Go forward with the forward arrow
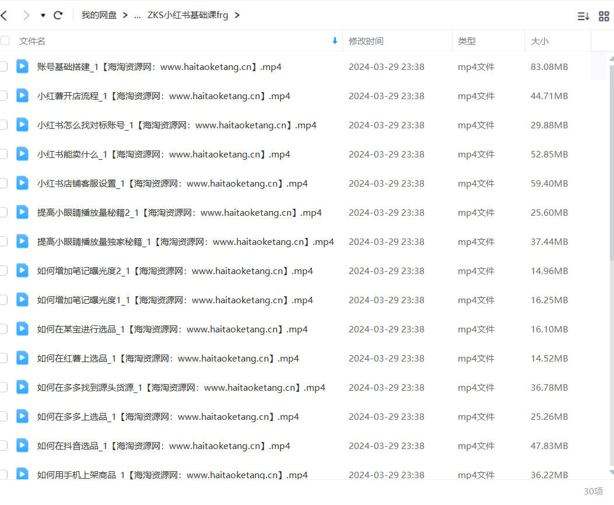The width and height of the screenshot is (614, 505). pyautogui.click(x=26, y=15)
